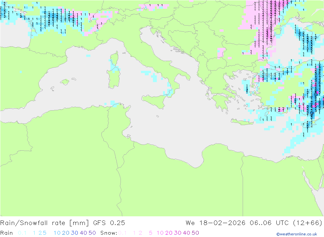Click the island of Corsica on the map
The width and height of the screenshot is (324, 237).
coord(115,59)
